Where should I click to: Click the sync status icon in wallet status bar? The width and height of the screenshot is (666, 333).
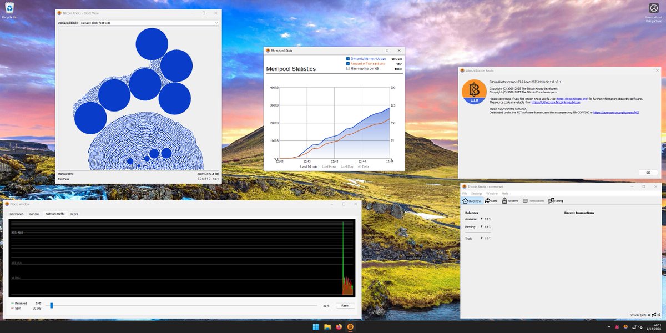click(x=659, y=315)
